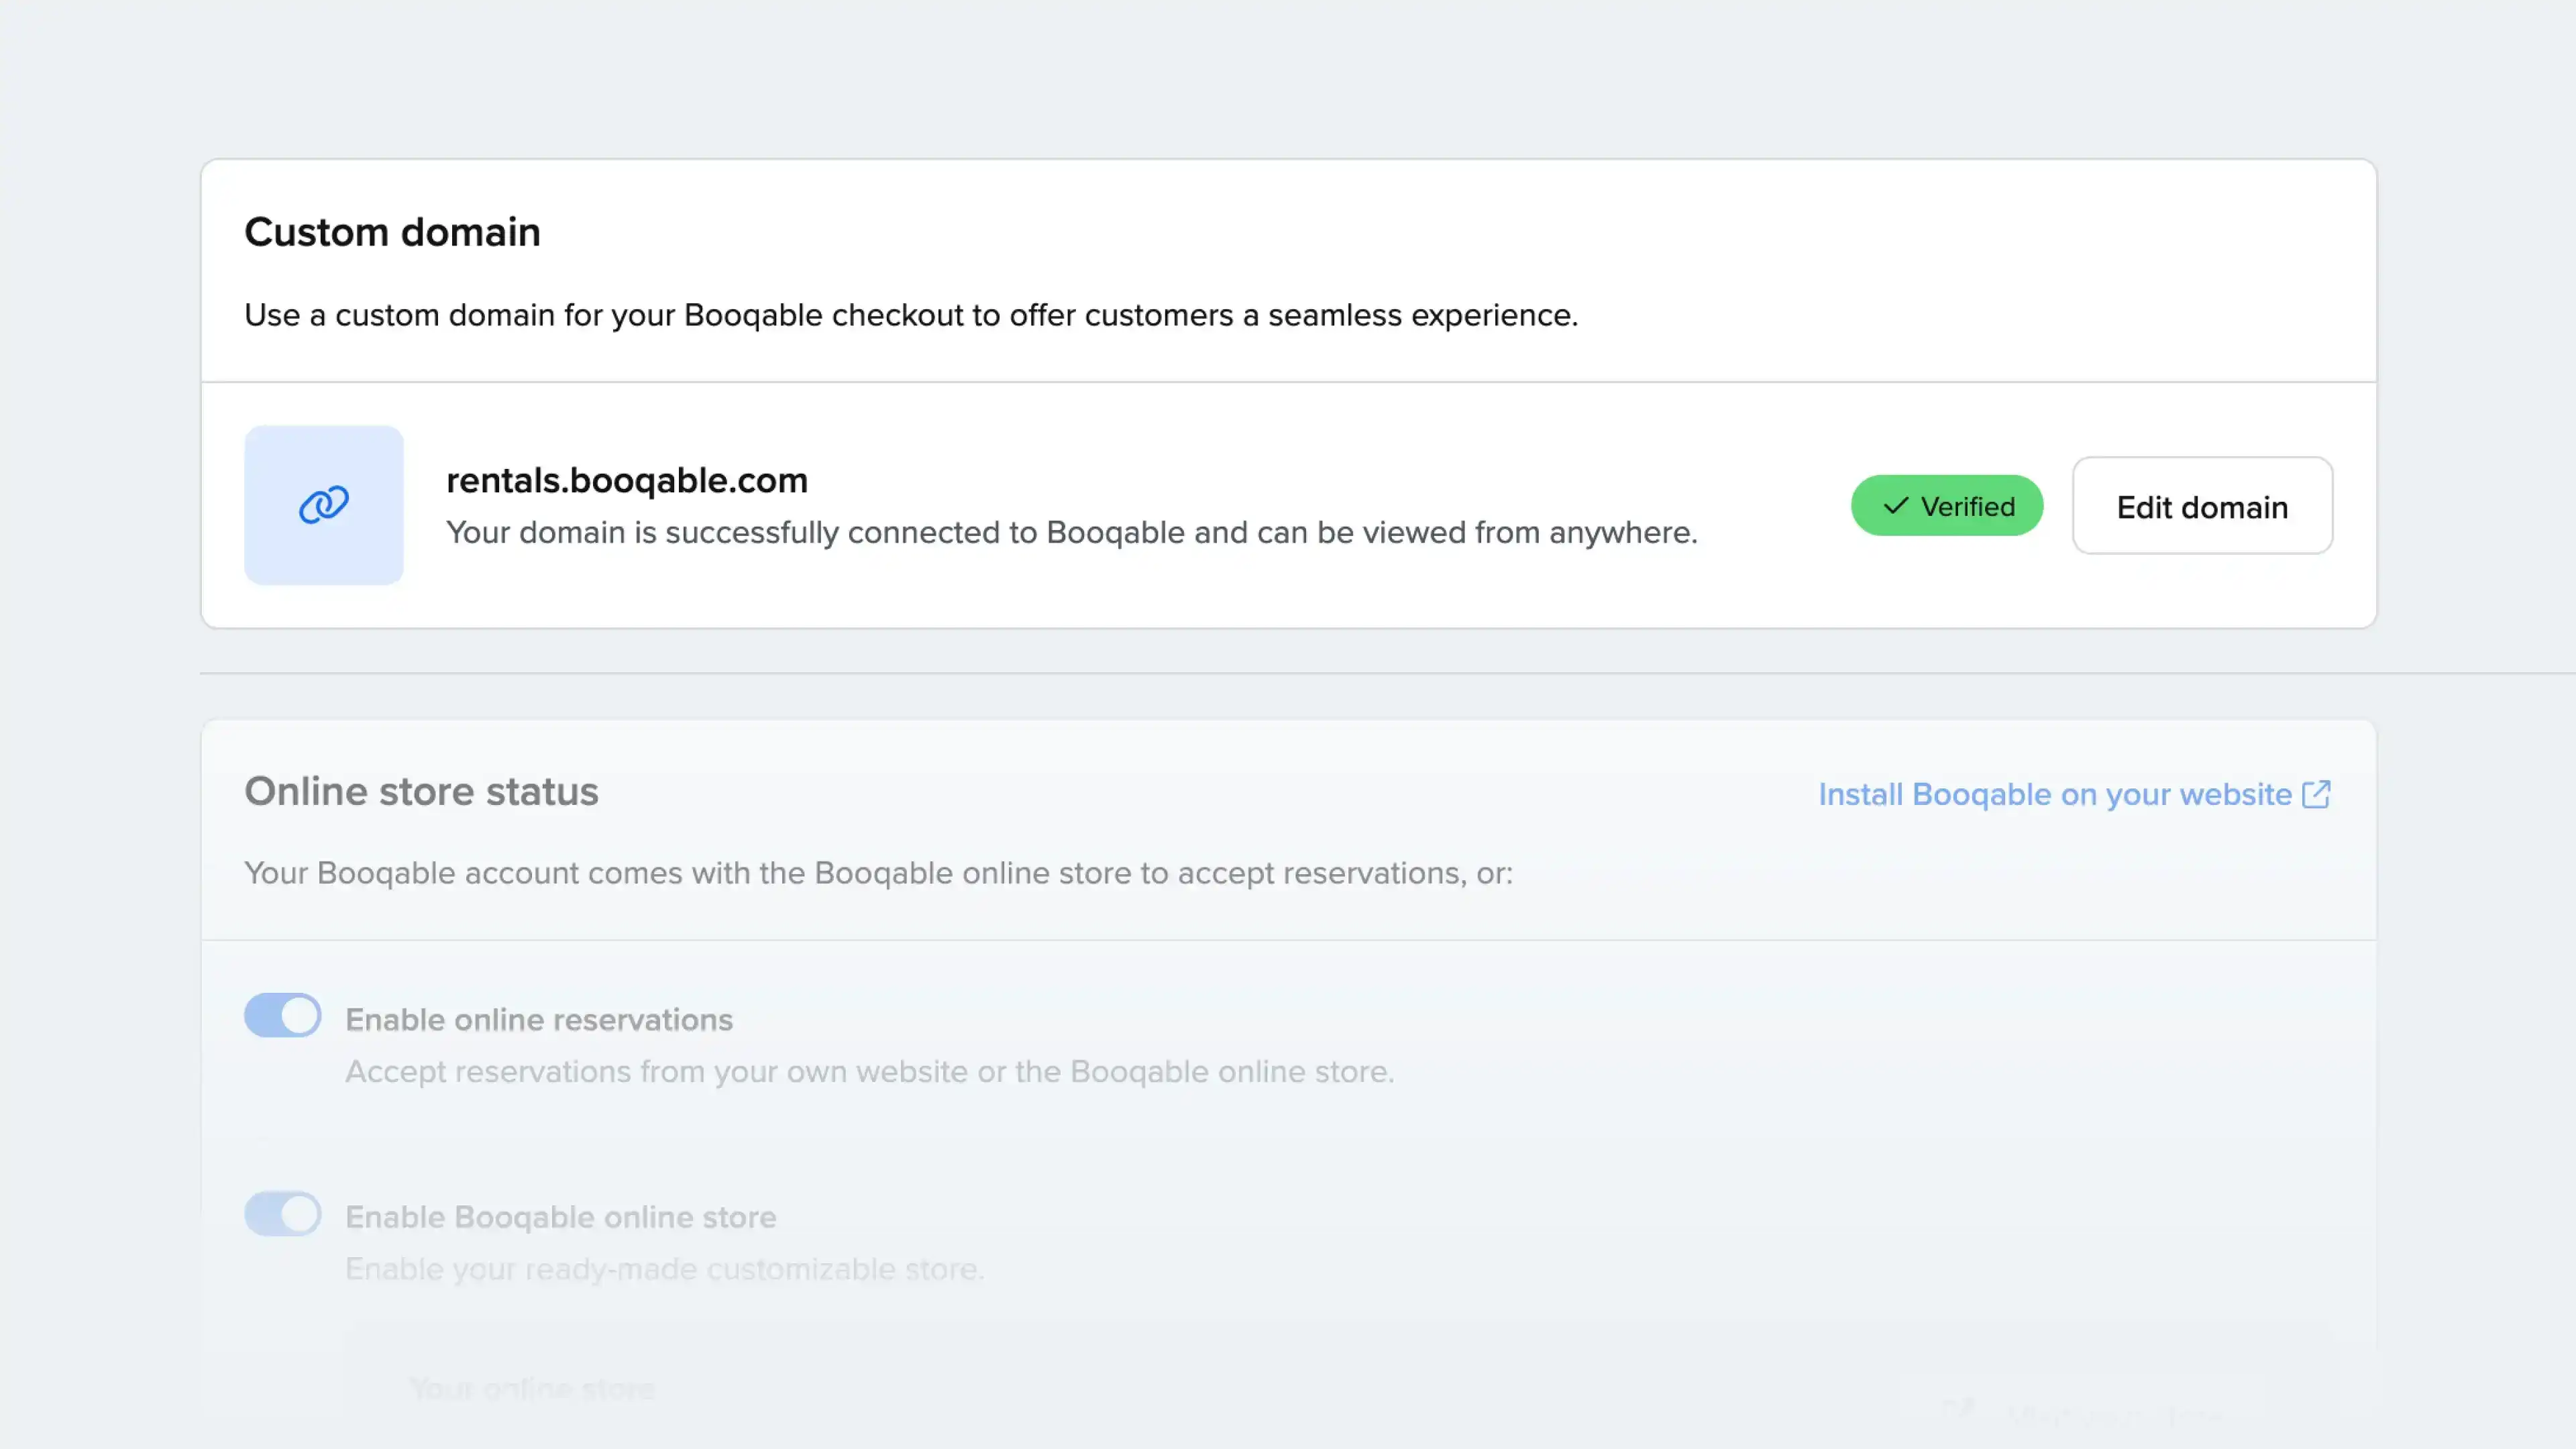The width and height of the screenshot is (2576, 1449).
Task: Open Install Booqable on your website link
Action: point(2054,794)
